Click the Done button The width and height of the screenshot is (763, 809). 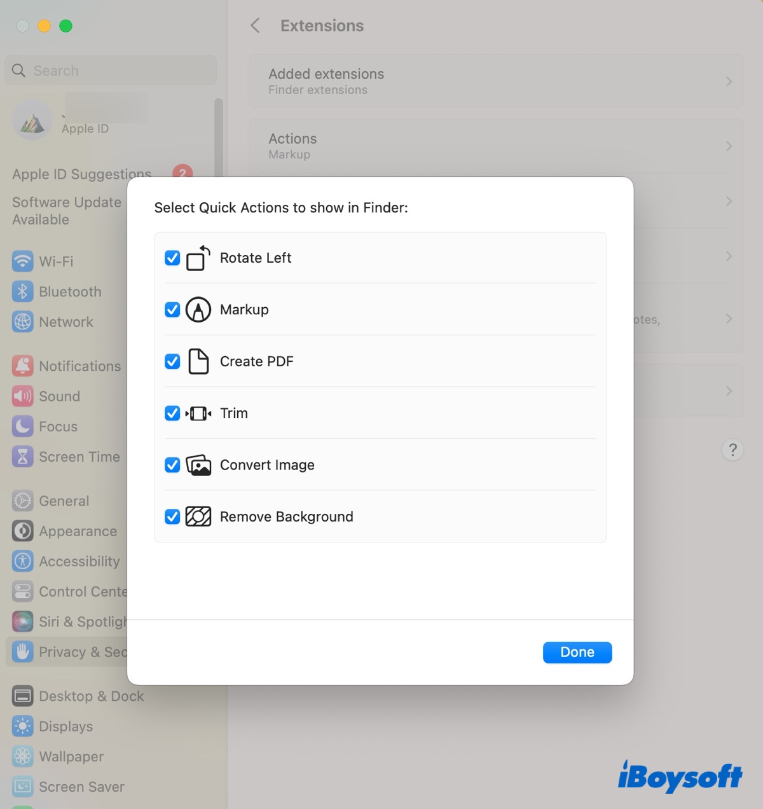coord(577,652)
